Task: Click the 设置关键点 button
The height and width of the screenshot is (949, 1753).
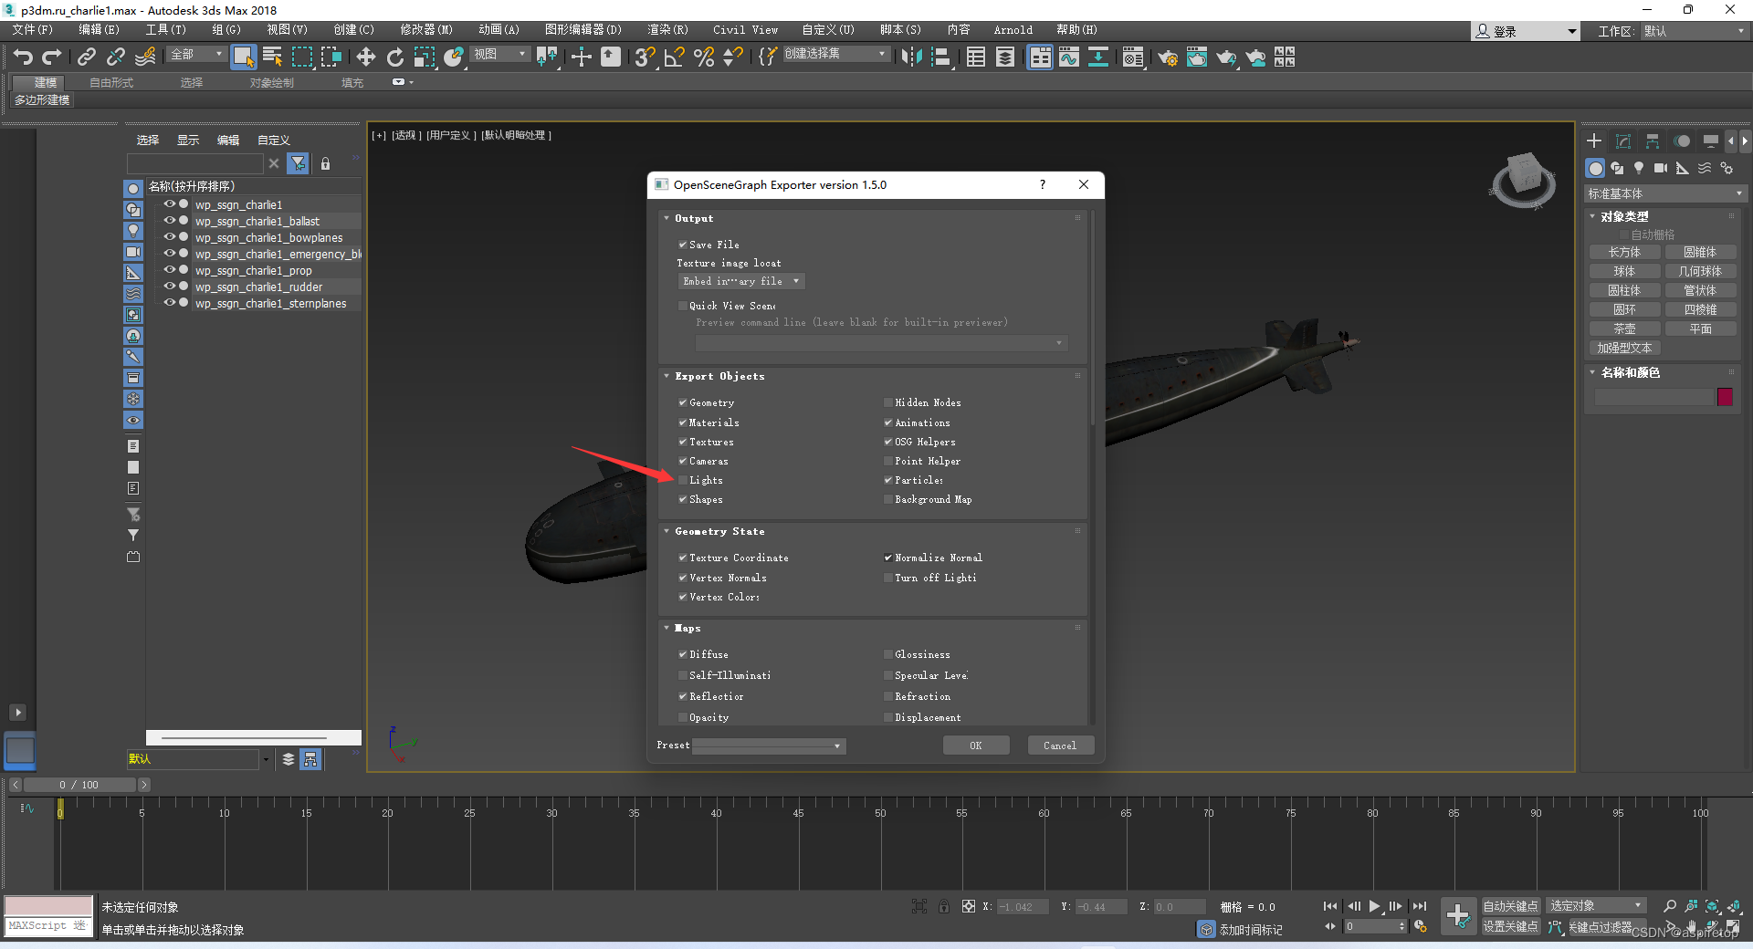Action: click(1510, 926)
